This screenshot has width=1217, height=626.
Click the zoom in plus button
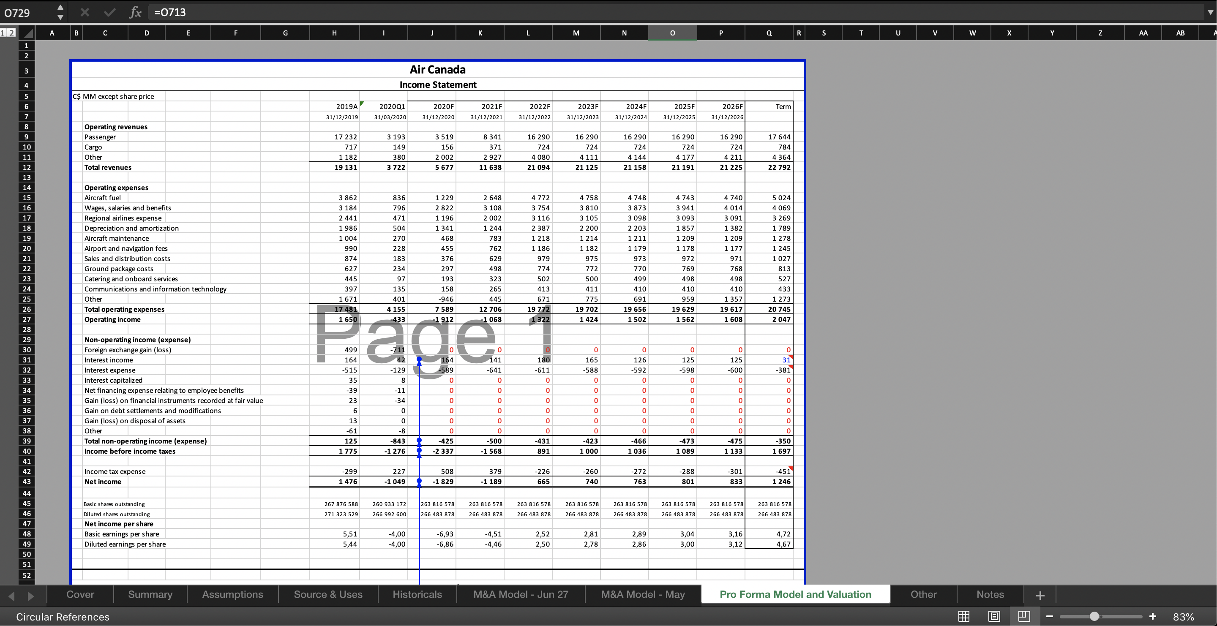pyautogui.click(x=1153, y=616)
